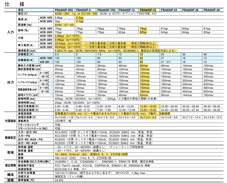
Task: Click the PBA600F-12 column header
Action: coord(126,10)
